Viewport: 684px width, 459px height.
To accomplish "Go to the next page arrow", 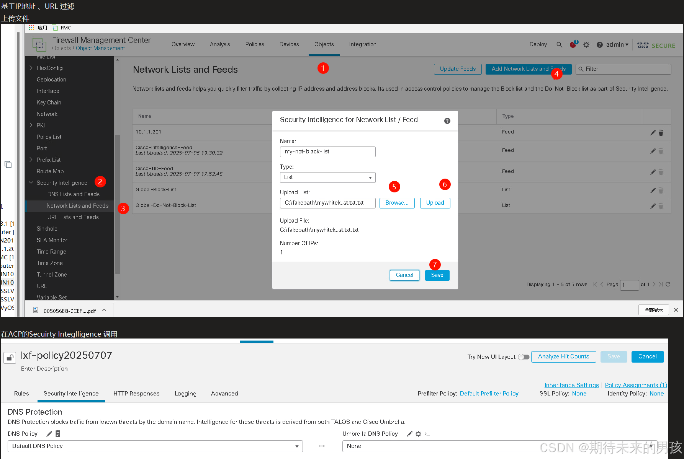I will [x=654, y=284].
